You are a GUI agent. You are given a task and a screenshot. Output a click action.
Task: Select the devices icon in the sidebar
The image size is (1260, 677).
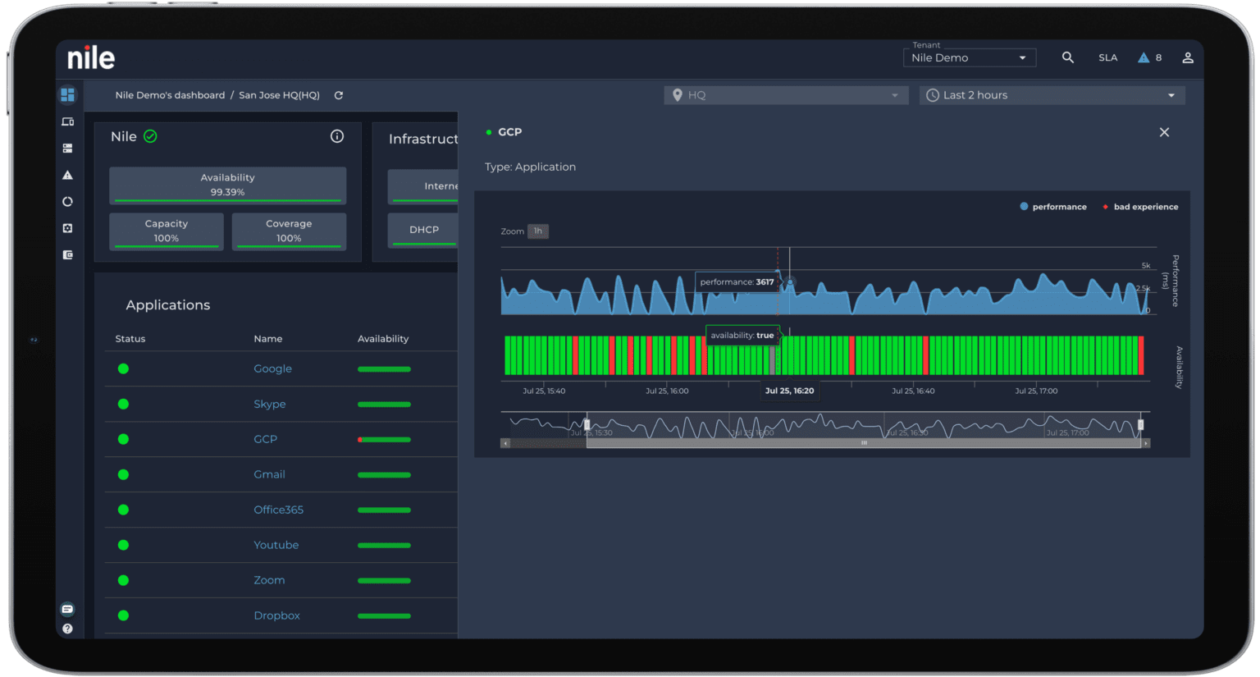coord(68,121)
